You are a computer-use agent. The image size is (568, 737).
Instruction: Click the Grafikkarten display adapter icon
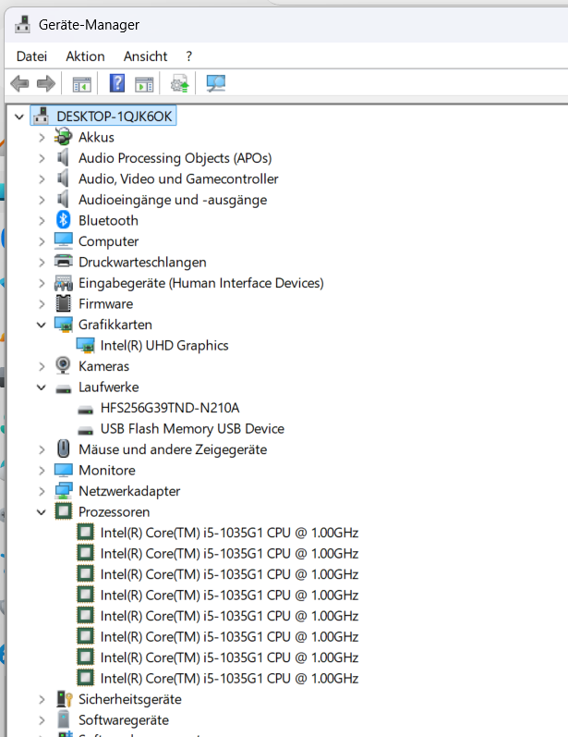tap(64, 325)
